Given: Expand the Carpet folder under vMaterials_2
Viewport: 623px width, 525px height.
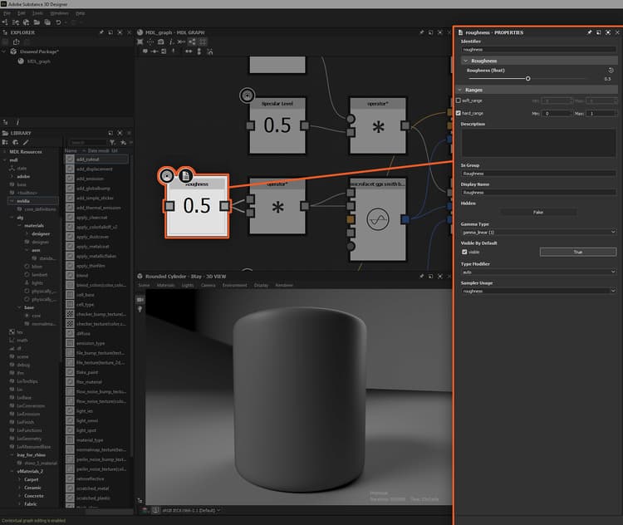Looking at the screenshot, I should coord(19,479).
